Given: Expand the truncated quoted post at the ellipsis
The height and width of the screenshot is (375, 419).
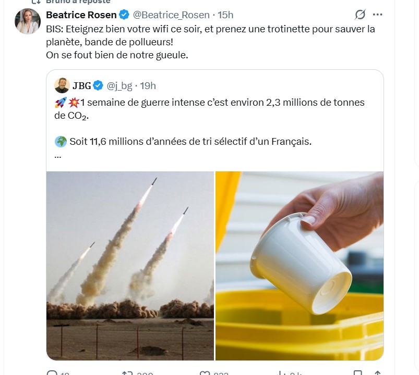Looking at the screenshot, I should (58, 155).
